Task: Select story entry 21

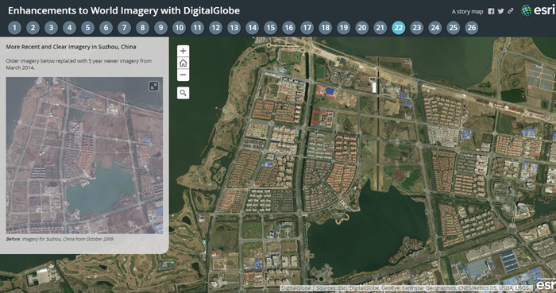Action: (x=380, y=28)
